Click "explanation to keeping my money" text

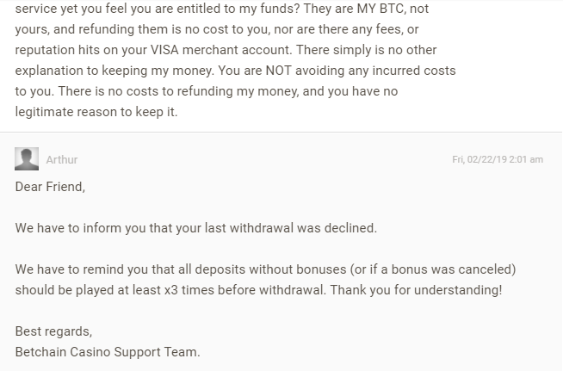[x=114, y=71]
